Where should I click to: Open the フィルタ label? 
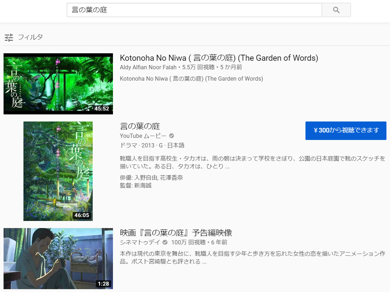pyautogui.click(x=30, y=37)
